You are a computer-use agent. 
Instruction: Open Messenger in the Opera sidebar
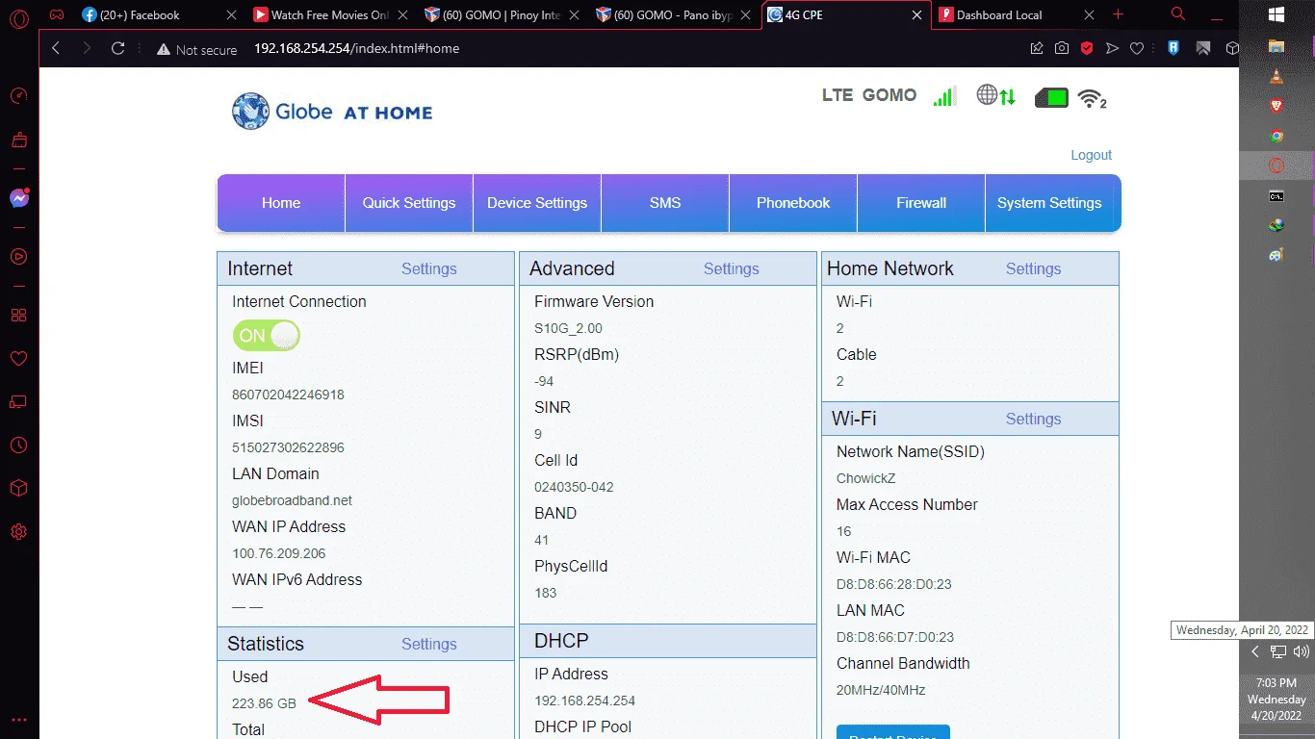coord(18,198)
